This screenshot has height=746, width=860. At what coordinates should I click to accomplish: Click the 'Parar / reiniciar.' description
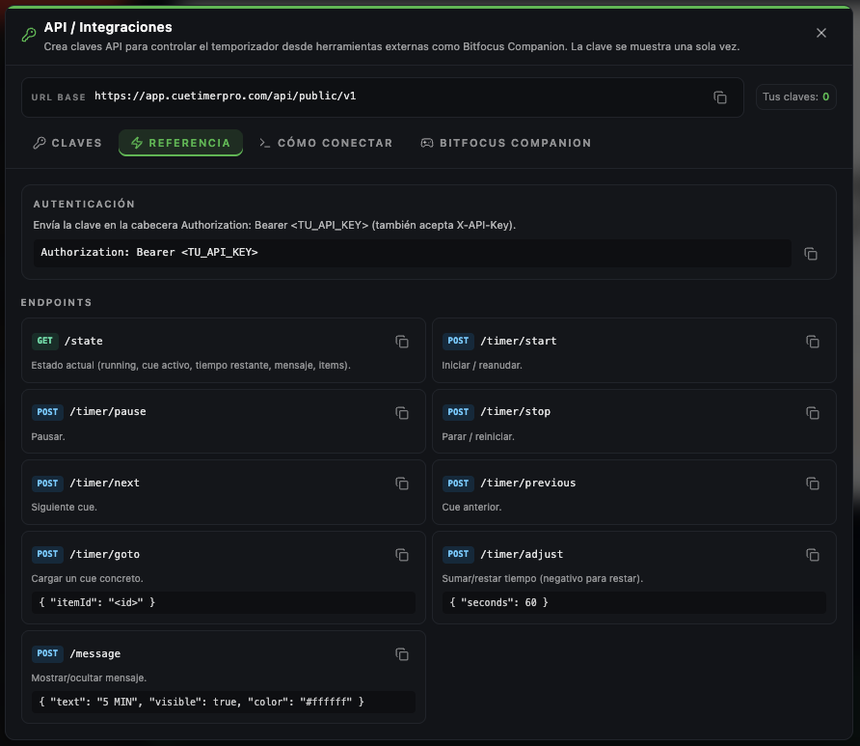[477, 436]
